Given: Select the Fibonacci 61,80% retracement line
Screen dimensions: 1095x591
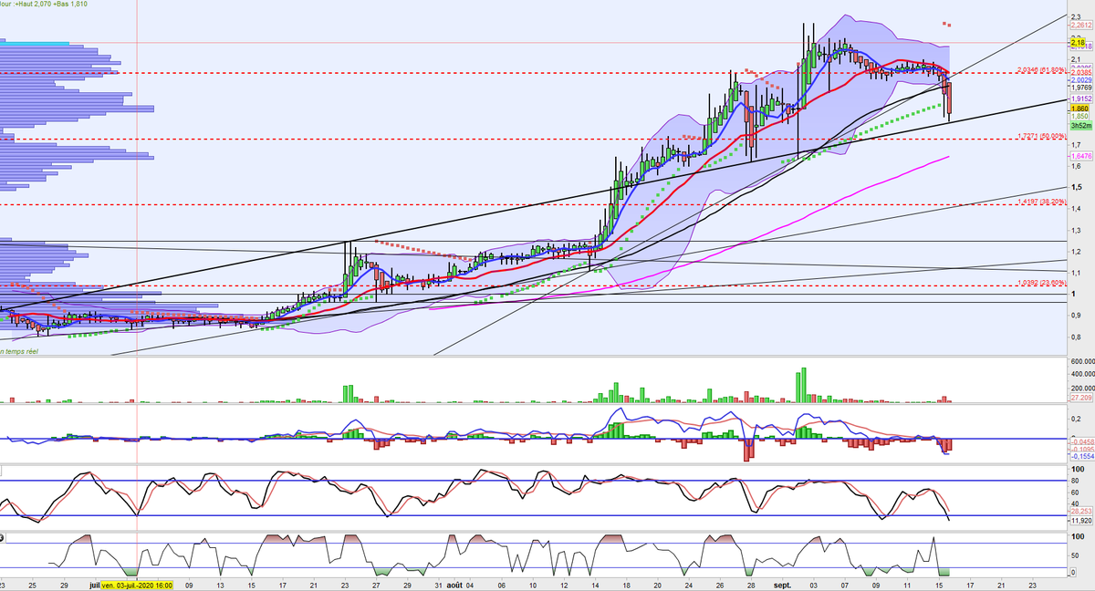Looking at the screenshot, I should pyautogui.click(x=1043, y=69).
